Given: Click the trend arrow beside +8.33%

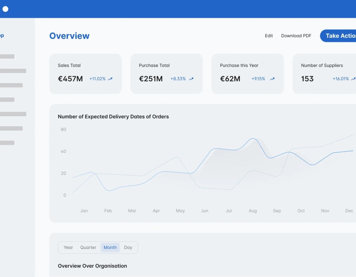Looking at the screenshot, I should (x=191, y=79).
